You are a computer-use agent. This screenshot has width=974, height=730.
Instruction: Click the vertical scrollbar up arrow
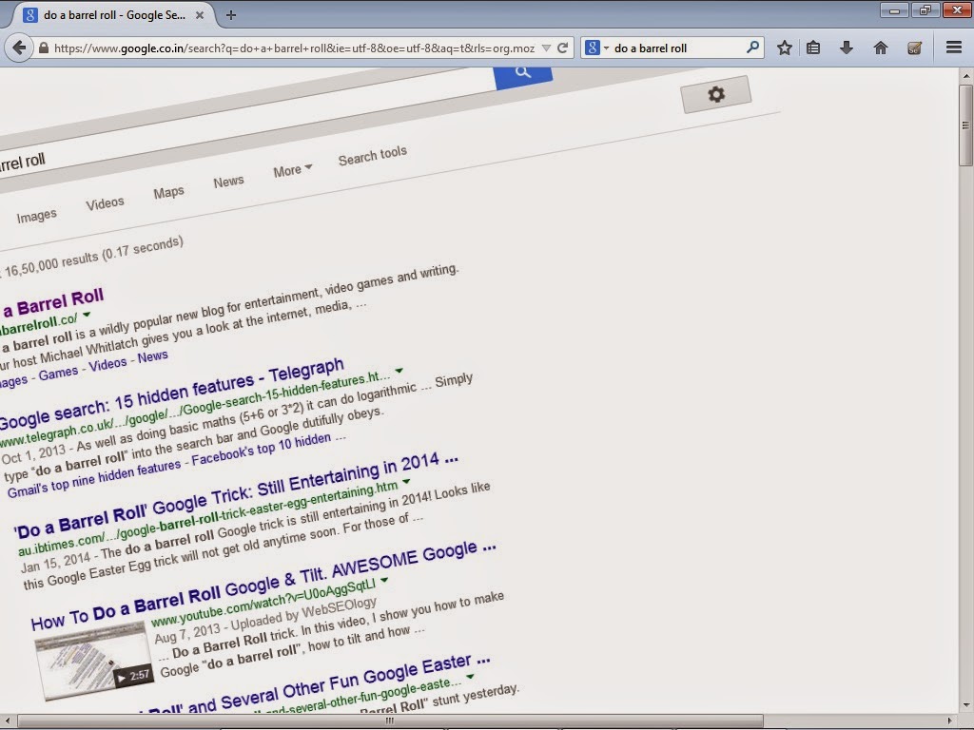click(966, 76)
